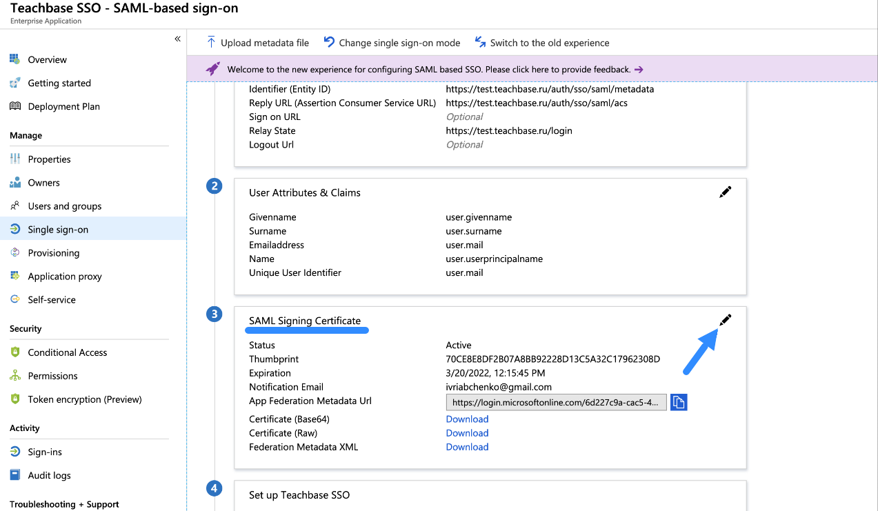878x511 pixels.
Task: Click the Token encryption shield icon
Action: 15,399
